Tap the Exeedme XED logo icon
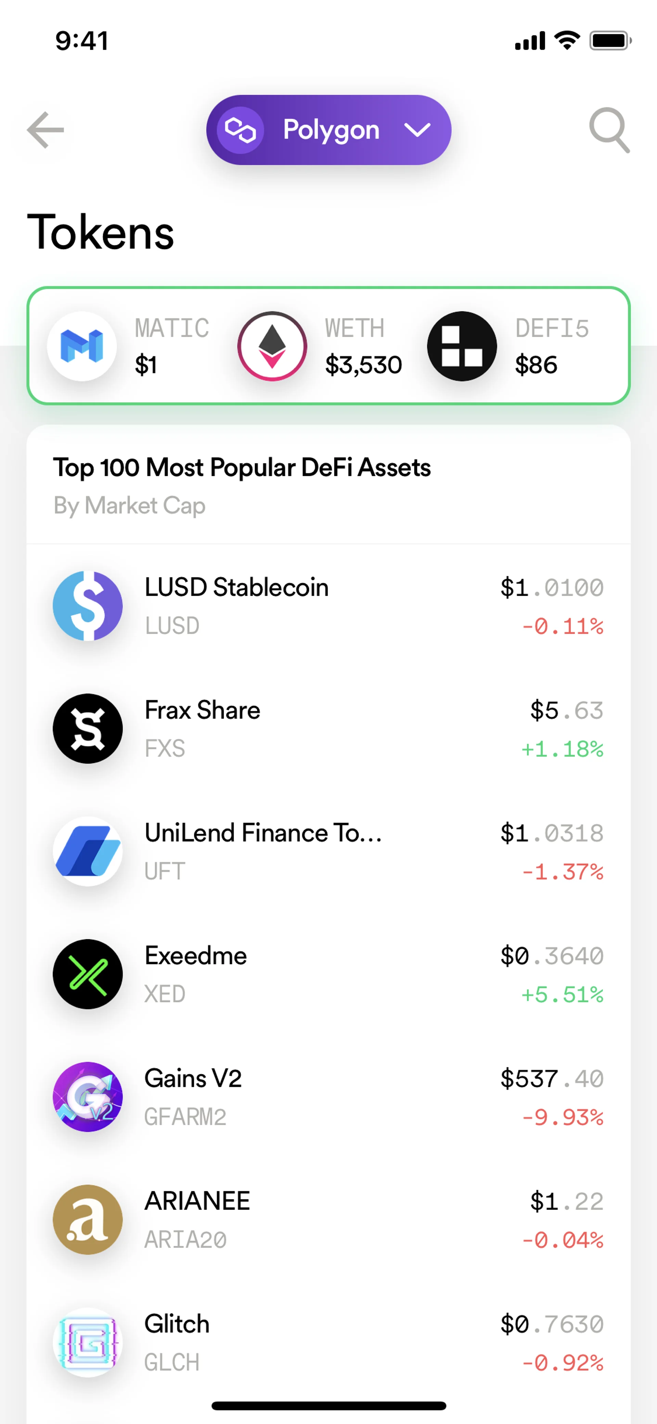The image size is (657, 1424). click(x=88, y=974)
